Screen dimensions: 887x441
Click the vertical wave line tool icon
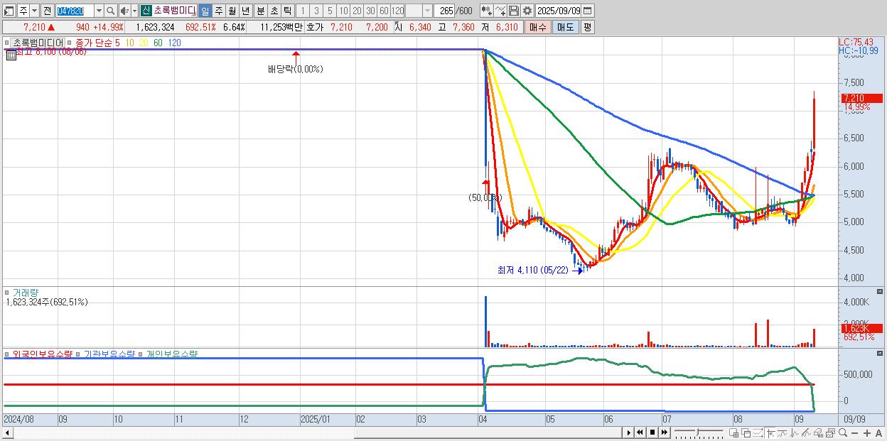pyautogui.click(x=795, y=432)
